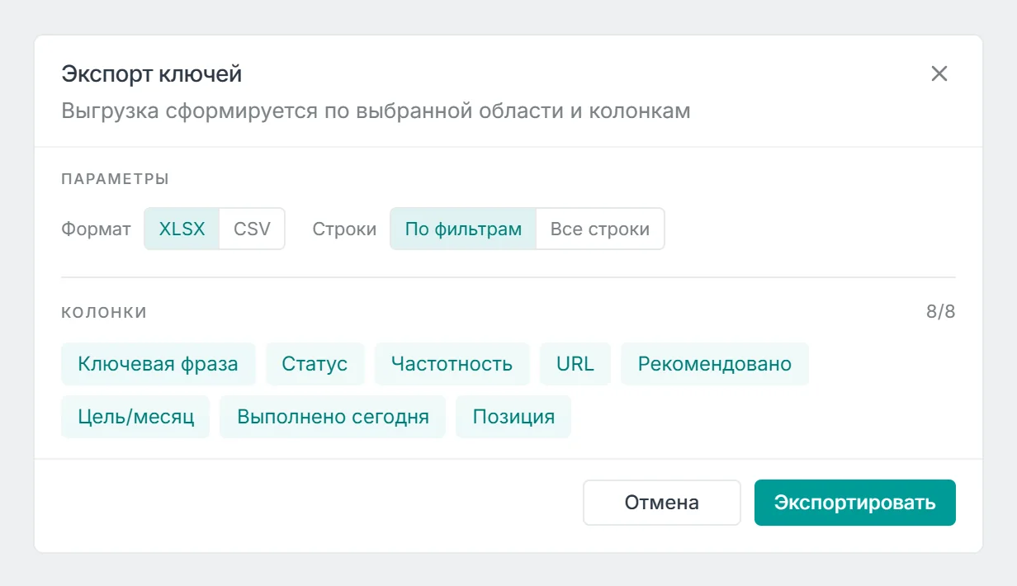Viewport: 1017px width, 586px height.
Task: Select XLSX export format
Action: pyautogui.click(x=182, y=229)
